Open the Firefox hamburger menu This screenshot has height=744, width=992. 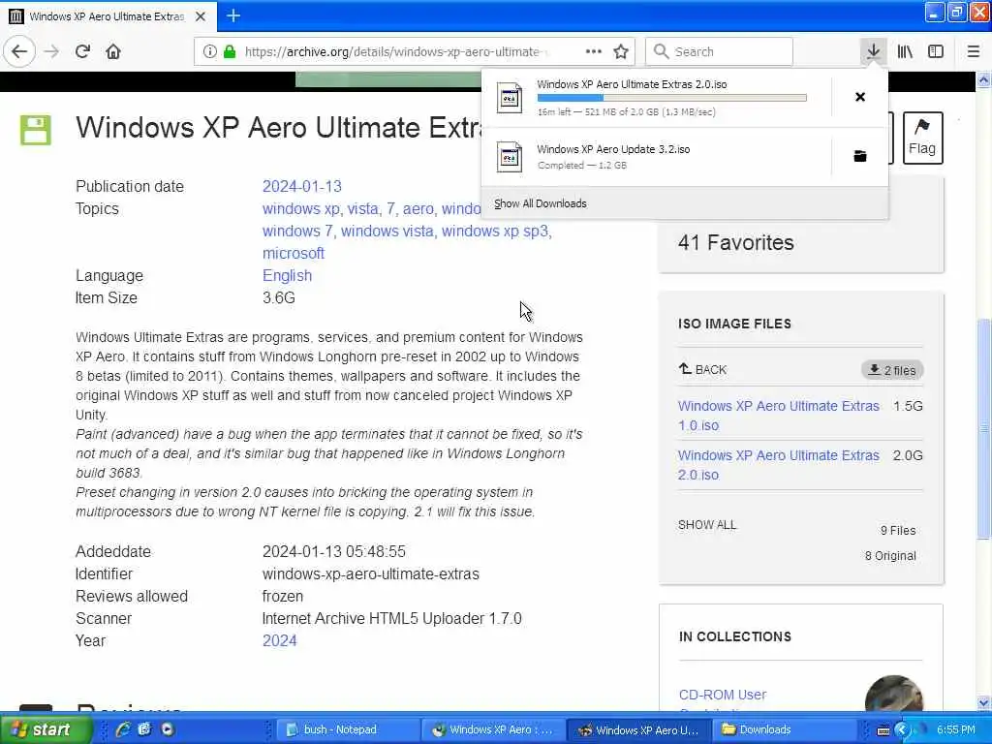tap(974, 52)
